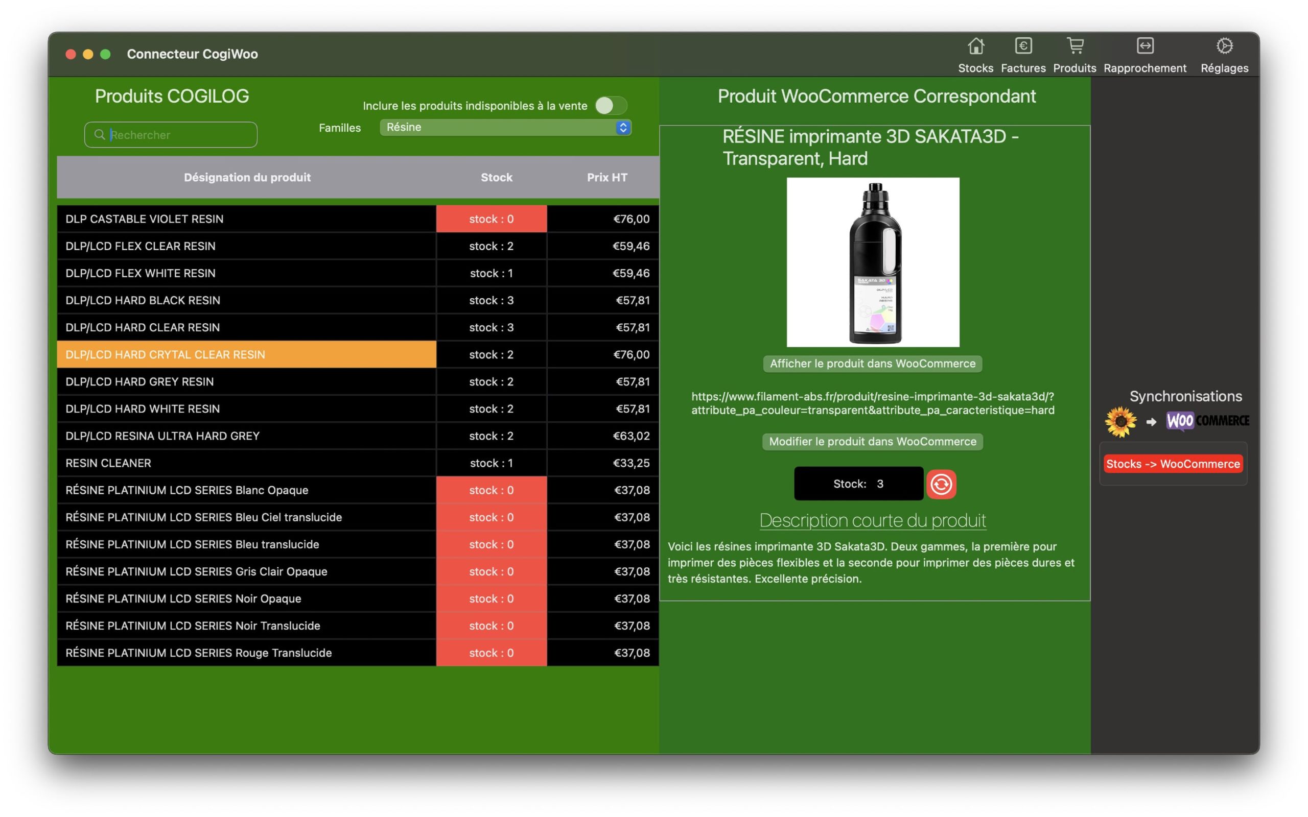This screenshot has height=817, width=1308.
Task: Click the product title RÉSINE imprimante 3D SAKATA3D
Action: click(870, 148)
